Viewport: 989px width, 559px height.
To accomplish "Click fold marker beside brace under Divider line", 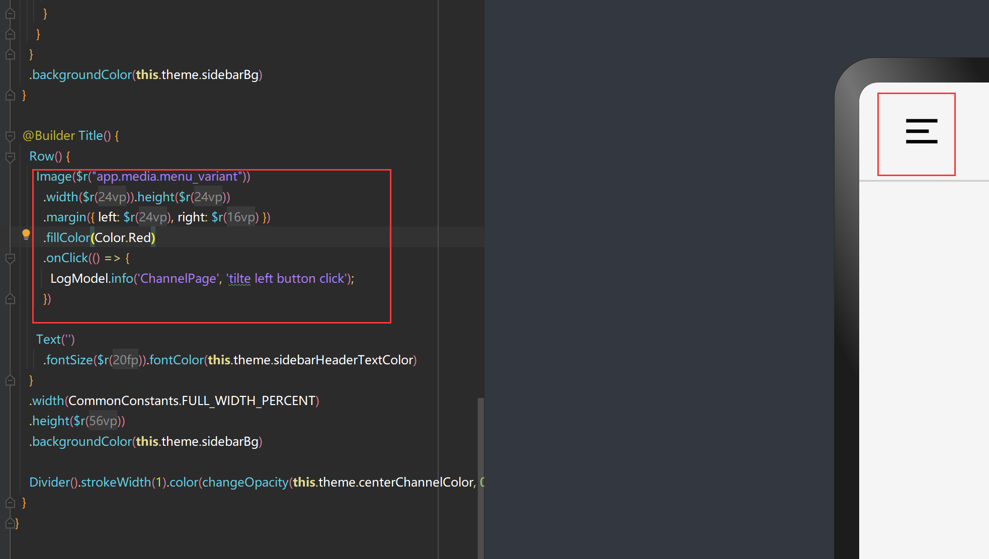I will coord(10,502).
